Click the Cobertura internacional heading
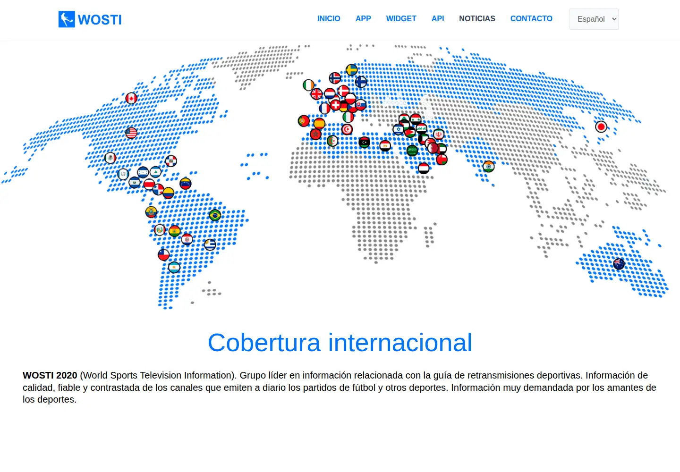This screenshot has width=680, height=472. tap(340, 343)
